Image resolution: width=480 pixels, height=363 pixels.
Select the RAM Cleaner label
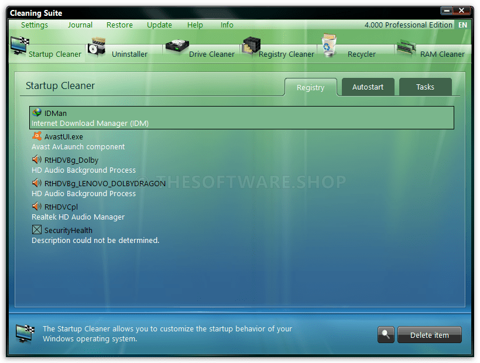(x=443, y=54)
